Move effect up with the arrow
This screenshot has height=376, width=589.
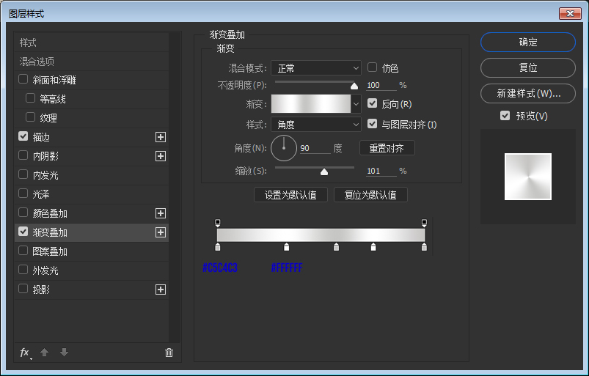[44, 352]
